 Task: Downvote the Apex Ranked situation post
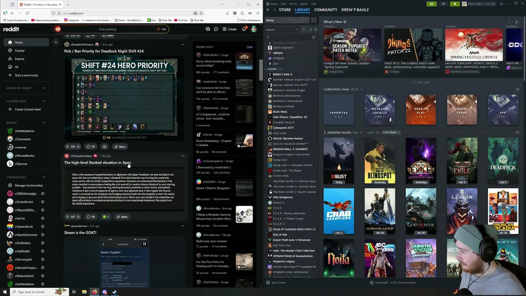click(x=78, y=217)
